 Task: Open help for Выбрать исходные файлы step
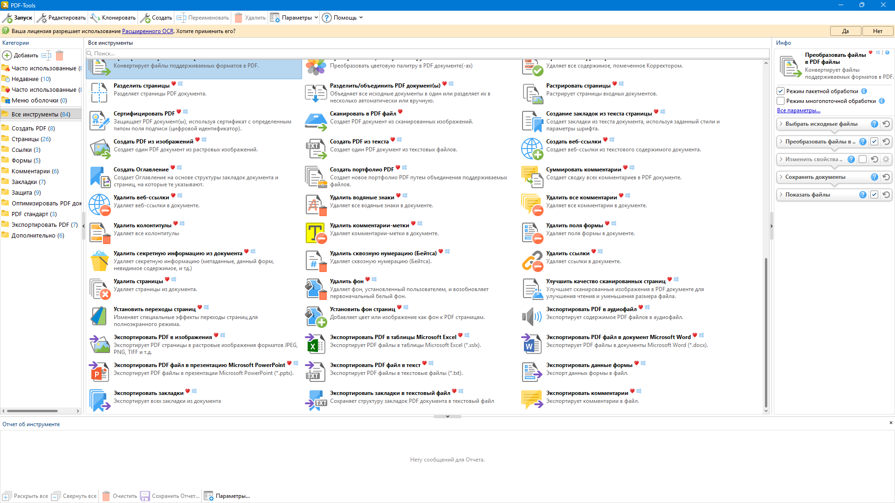(874, 124)
